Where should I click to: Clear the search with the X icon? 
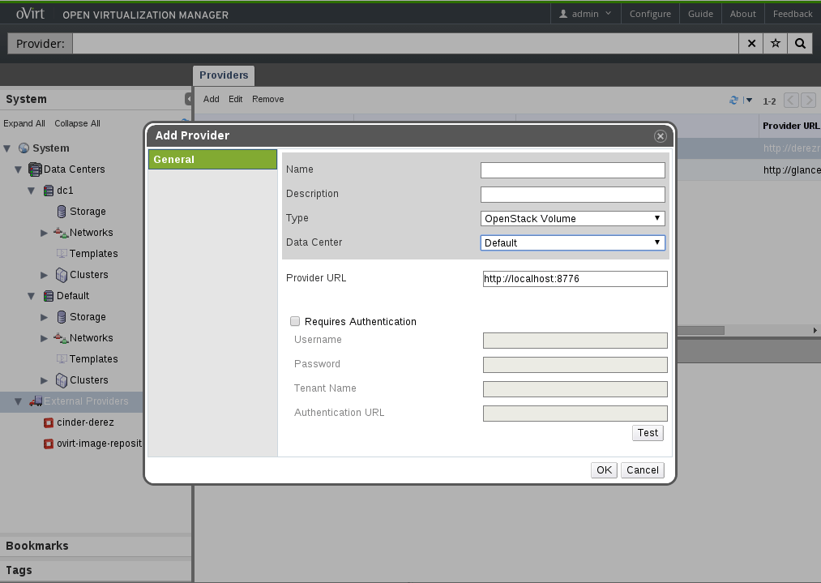[x=751, y=44]
